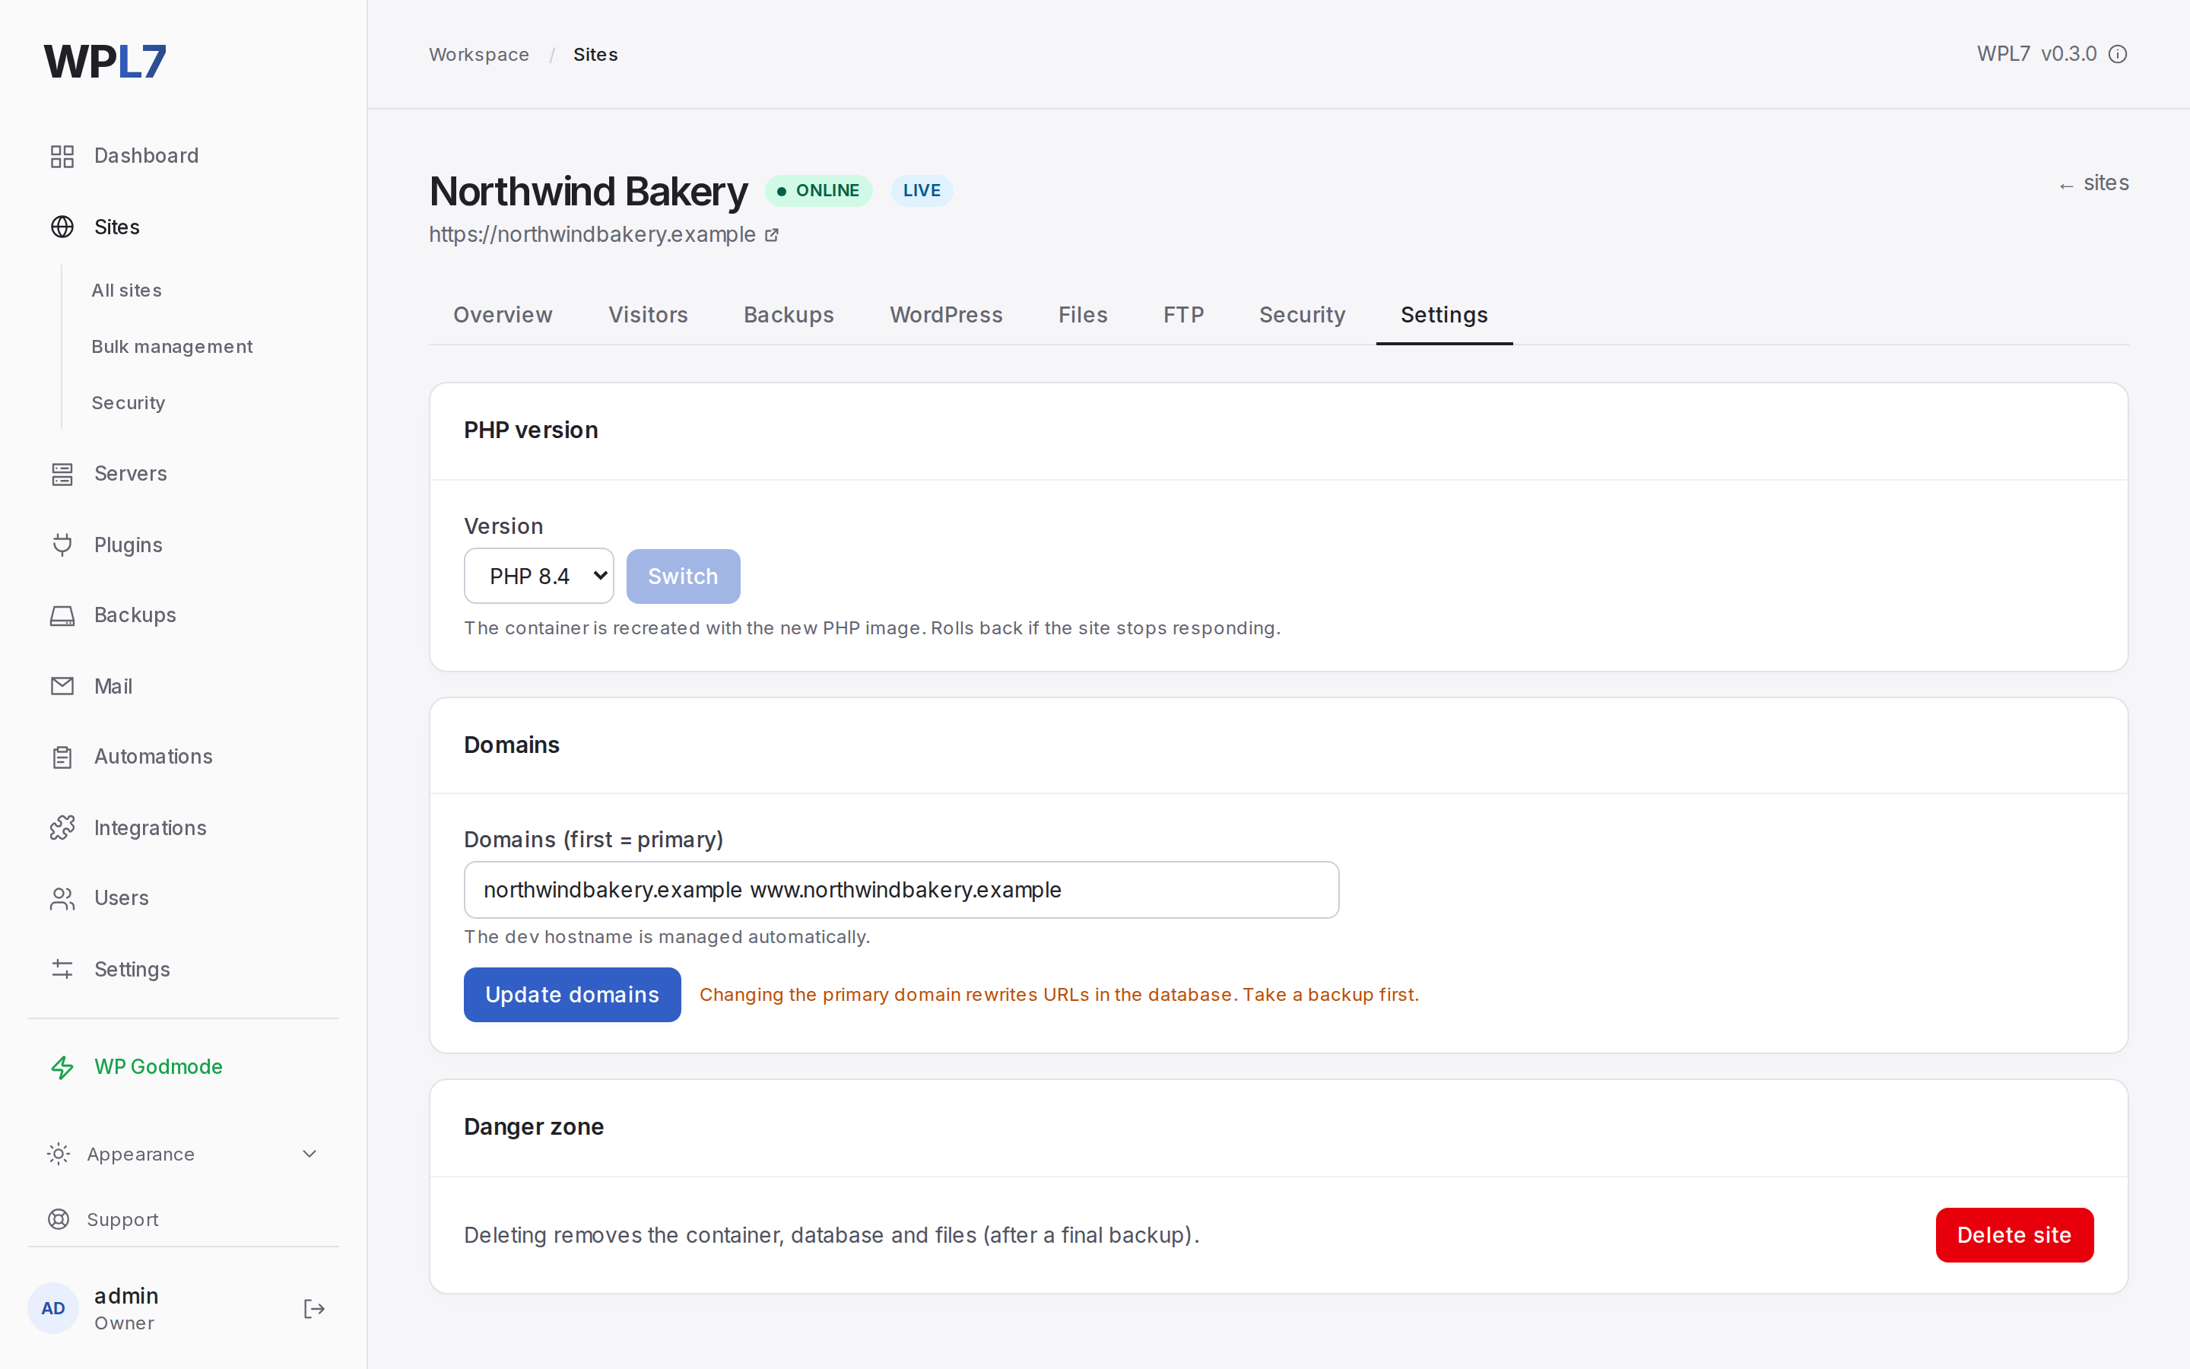Open the Mail envelope icon

point(62,686)
